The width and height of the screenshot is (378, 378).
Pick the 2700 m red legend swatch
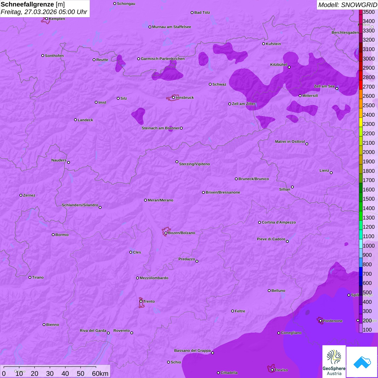[361, 85]
